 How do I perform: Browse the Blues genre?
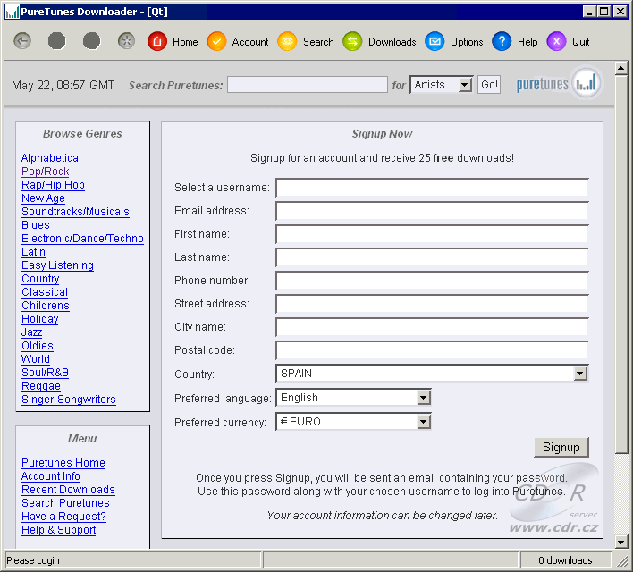click(36, 225)
